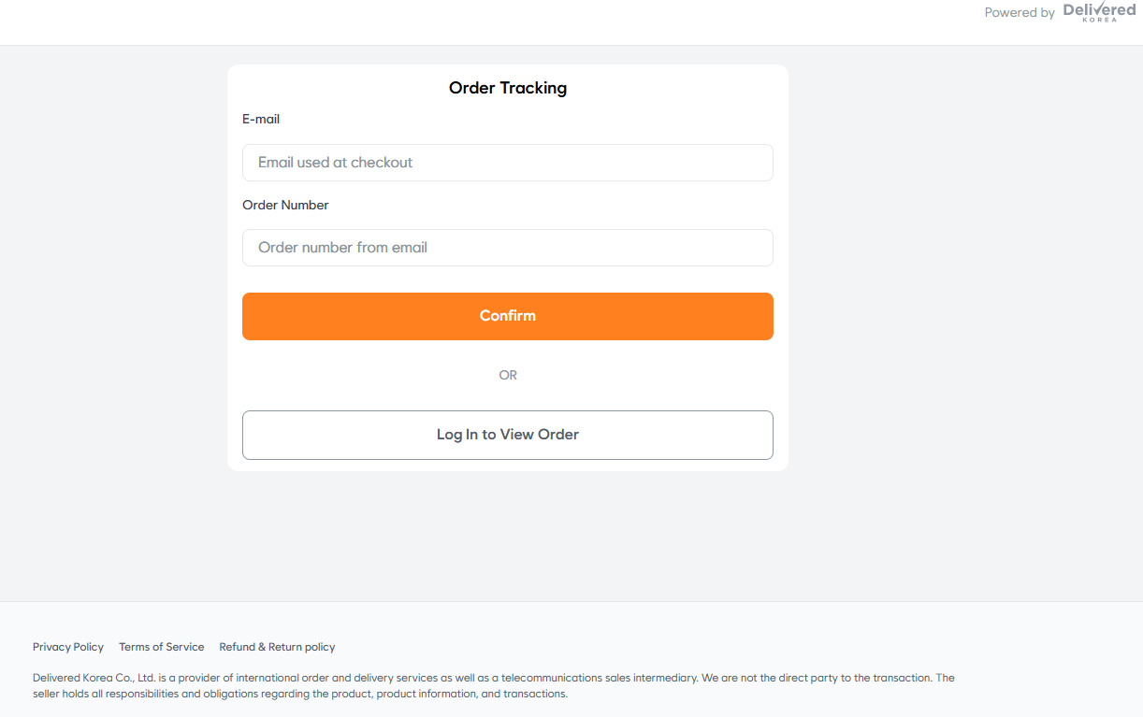Image resolution: width=1143 pixels, height=717 pixels.
Task: Click the gray page area left of the card
Action: tap(112, 280)
